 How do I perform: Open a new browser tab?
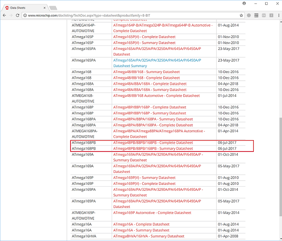click(53, 8)
